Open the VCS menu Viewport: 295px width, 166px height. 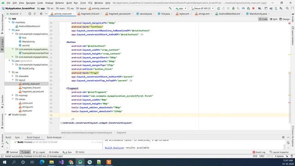click(90, 3)
